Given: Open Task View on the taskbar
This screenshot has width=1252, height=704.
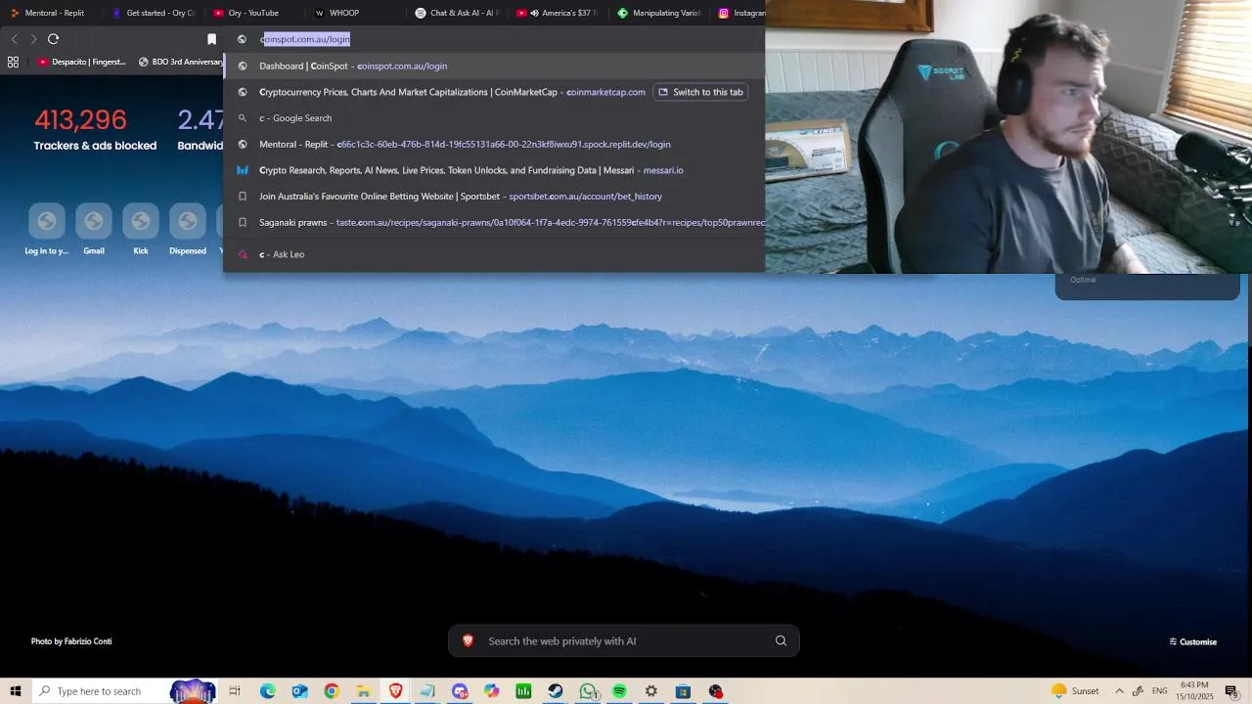Looking at the screenshot, I should [235, 691].
